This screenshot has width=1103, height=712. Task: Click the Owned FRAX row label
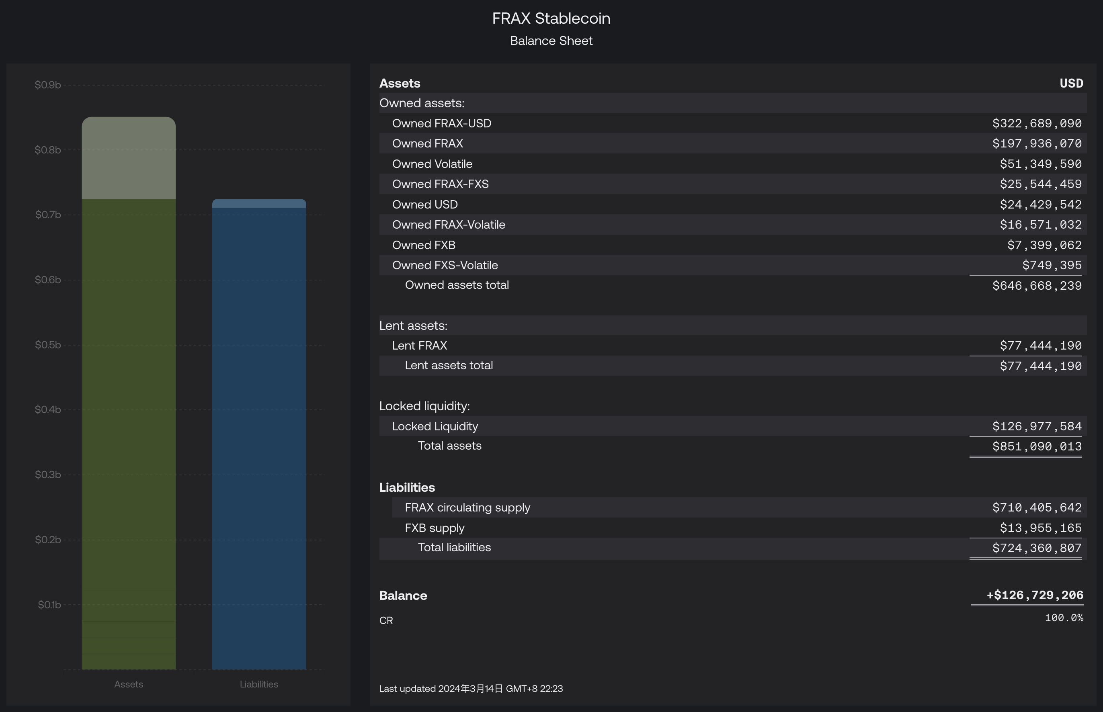click(427, 144)
